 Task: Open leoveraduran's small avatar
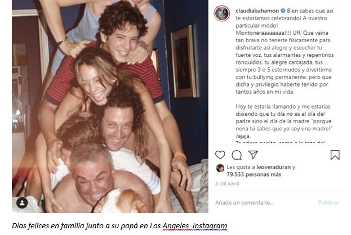220,168
